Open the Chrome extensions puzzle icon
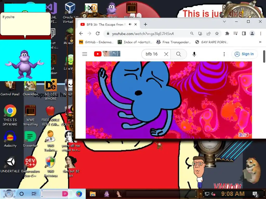The image size is (266, 199). (x=227, y=33)
